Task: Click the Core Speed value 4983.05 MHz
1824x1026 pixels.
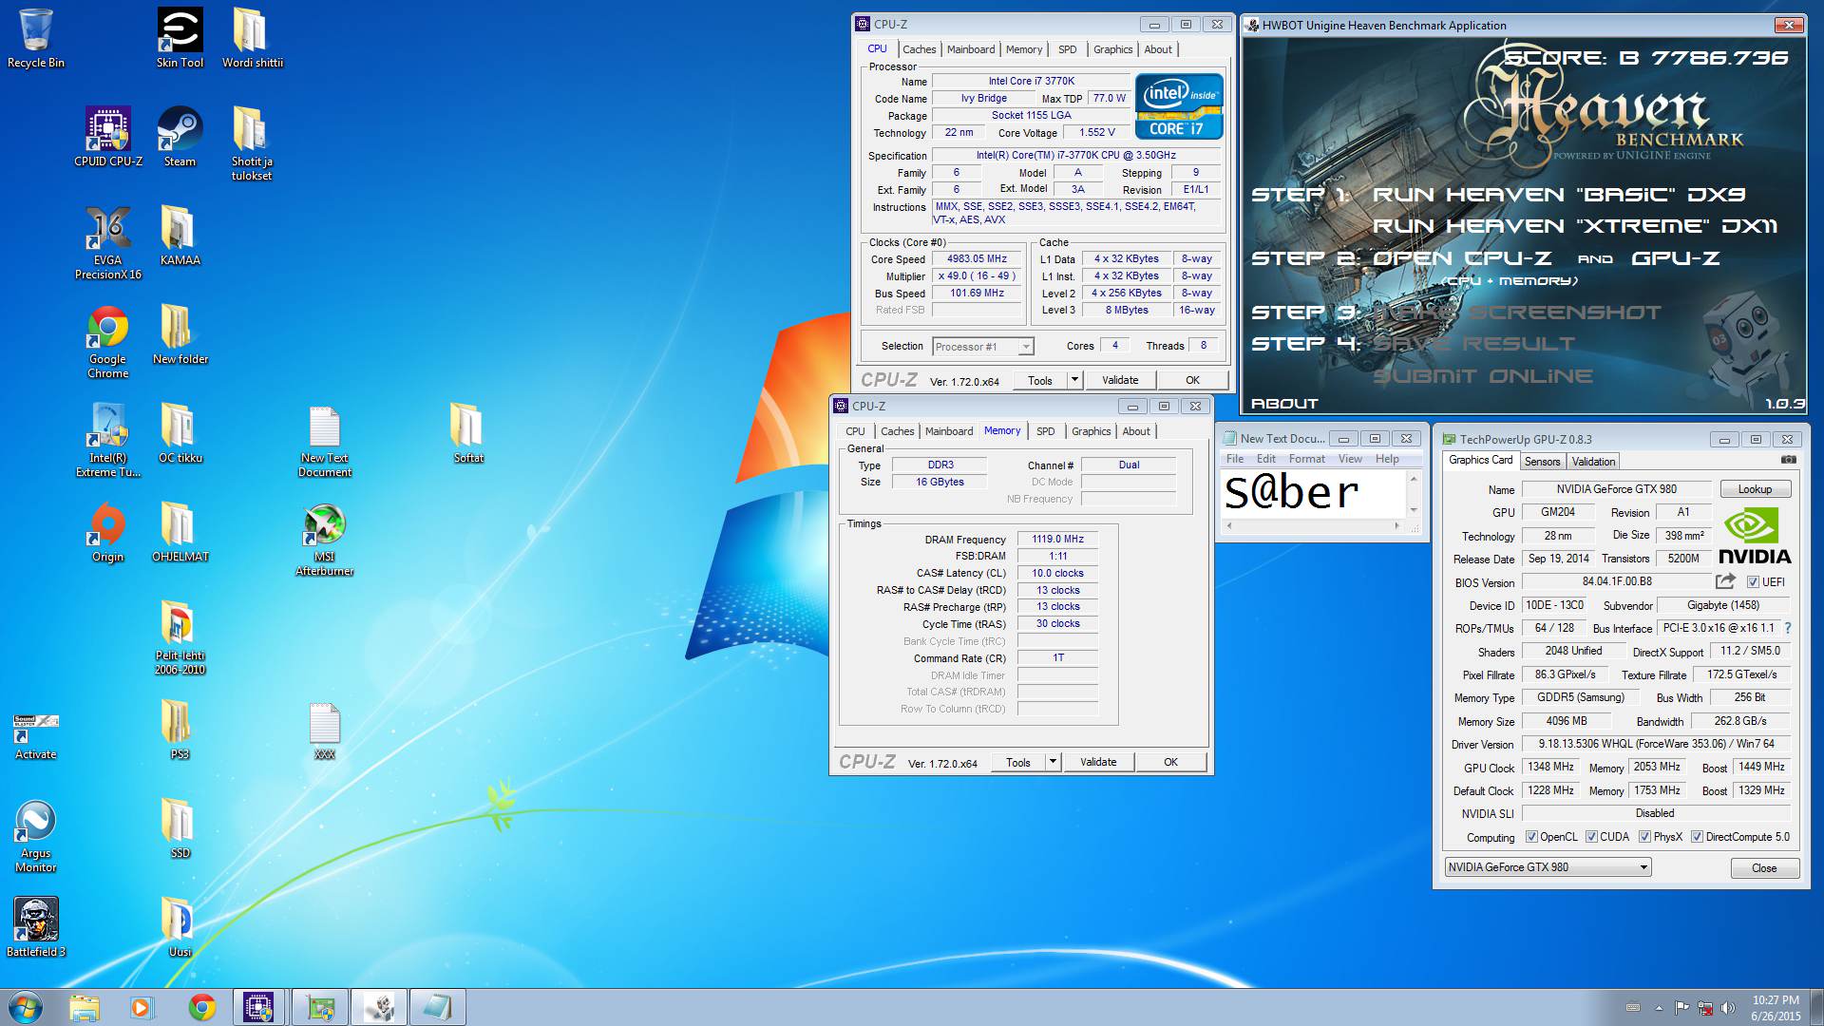Action: (977, 258)
